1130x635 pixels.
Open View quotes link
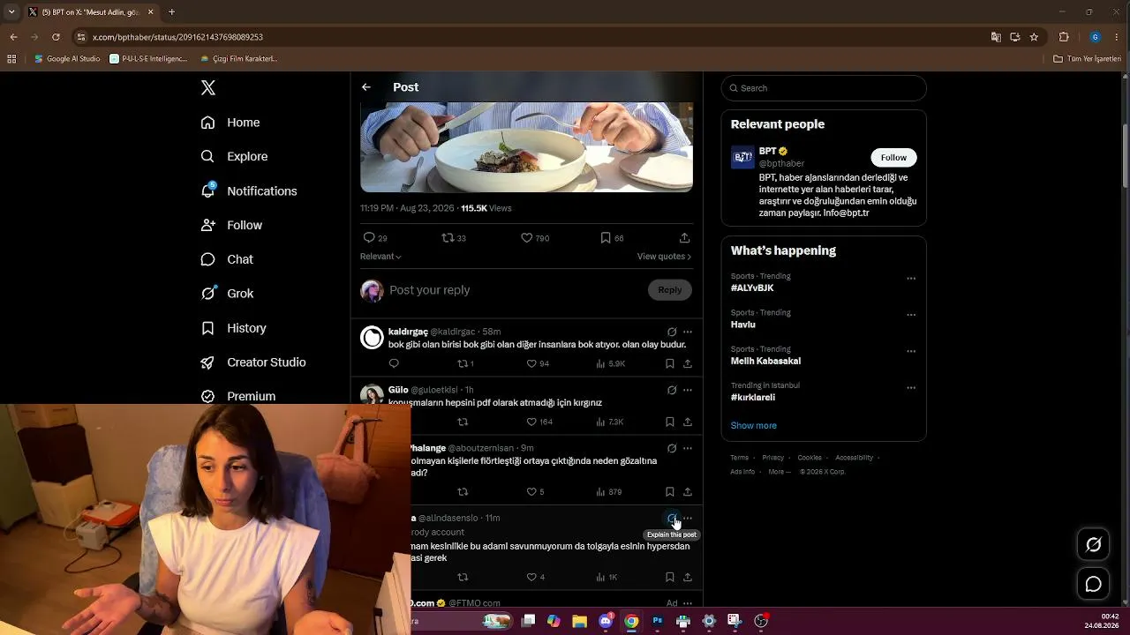pos(664,257)
